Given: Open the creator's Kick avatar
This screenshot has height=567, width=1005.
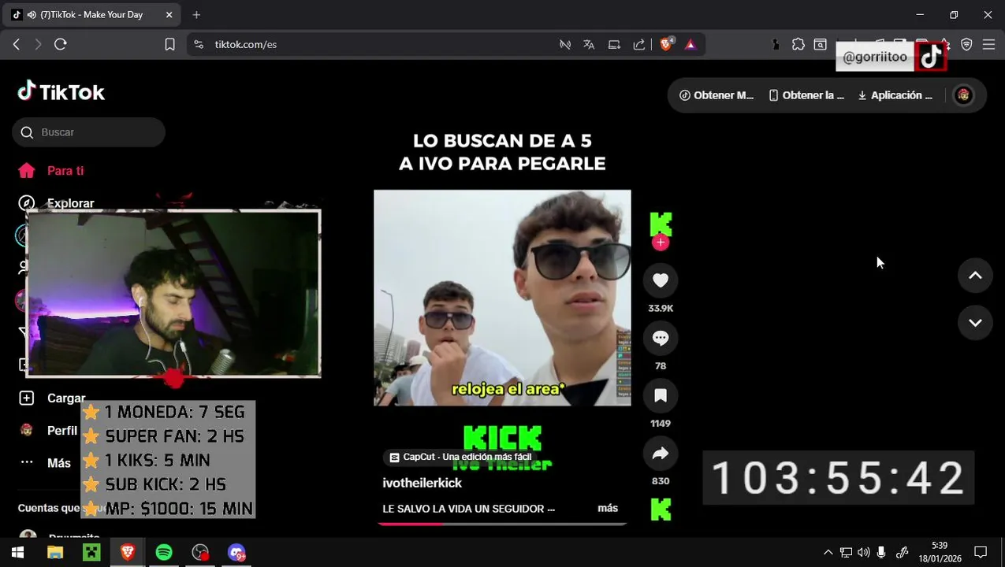Looking at the screenshot, I should [x=661, y=224].
